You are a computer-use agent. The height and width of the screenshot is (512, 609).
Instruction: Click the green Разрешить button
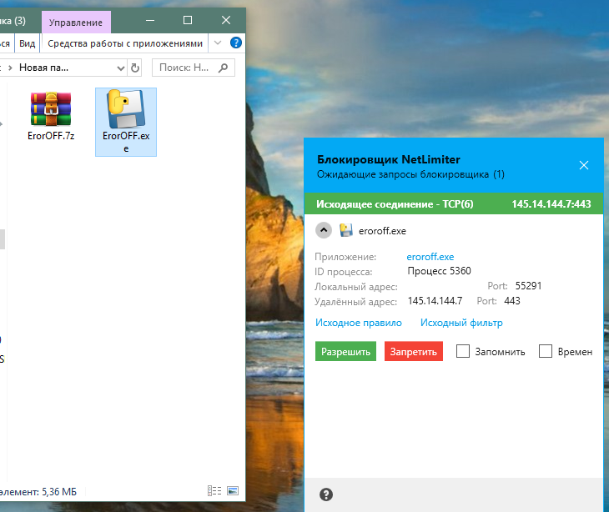tap(345, 351)
